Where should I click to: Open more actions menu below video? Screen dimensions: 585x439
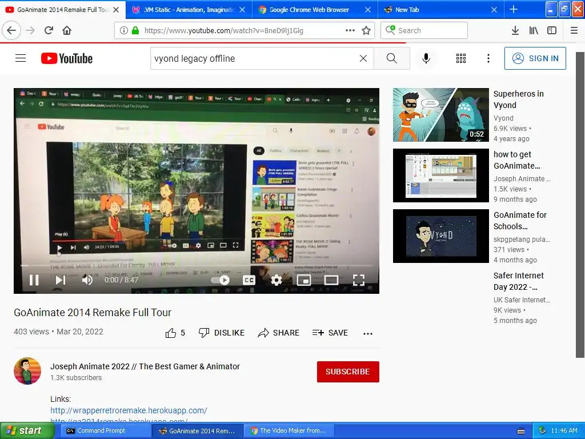368,333
